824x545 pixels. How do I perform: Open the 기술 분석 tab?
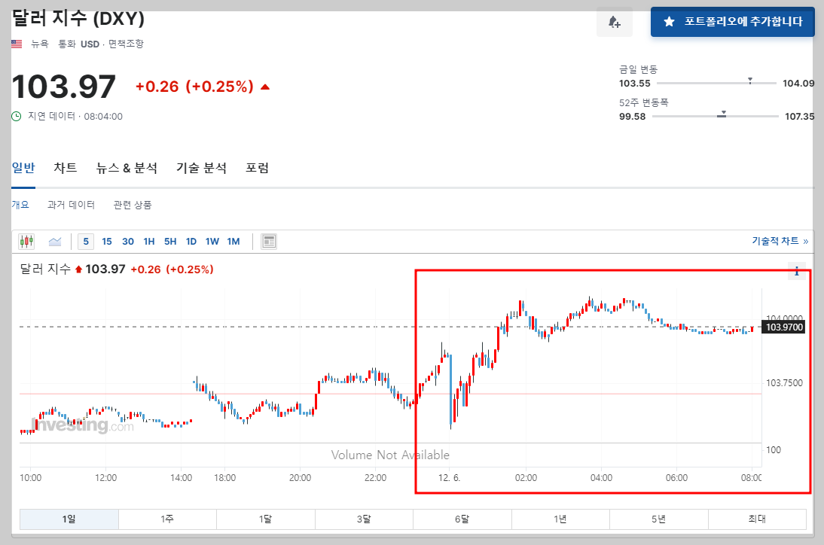click(x=201, y=168)
